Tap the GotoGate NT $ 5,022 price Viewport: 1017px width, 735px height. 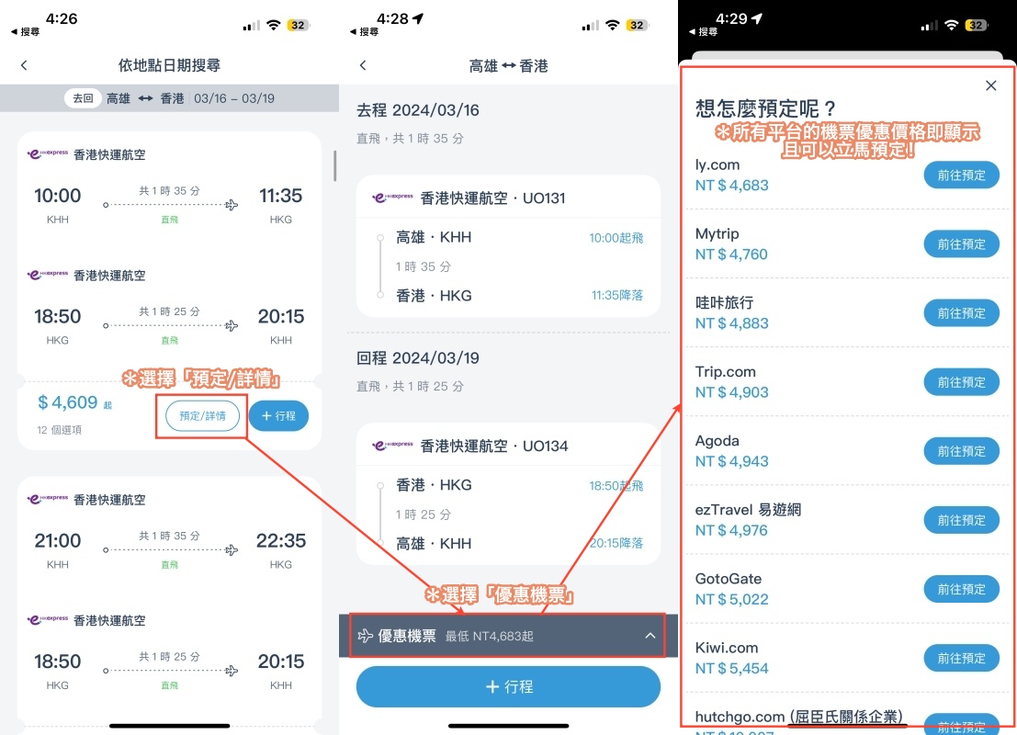tap(731, 599)
